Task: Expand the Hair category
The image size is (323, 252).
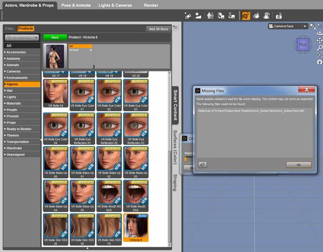Action: point(22,90)
